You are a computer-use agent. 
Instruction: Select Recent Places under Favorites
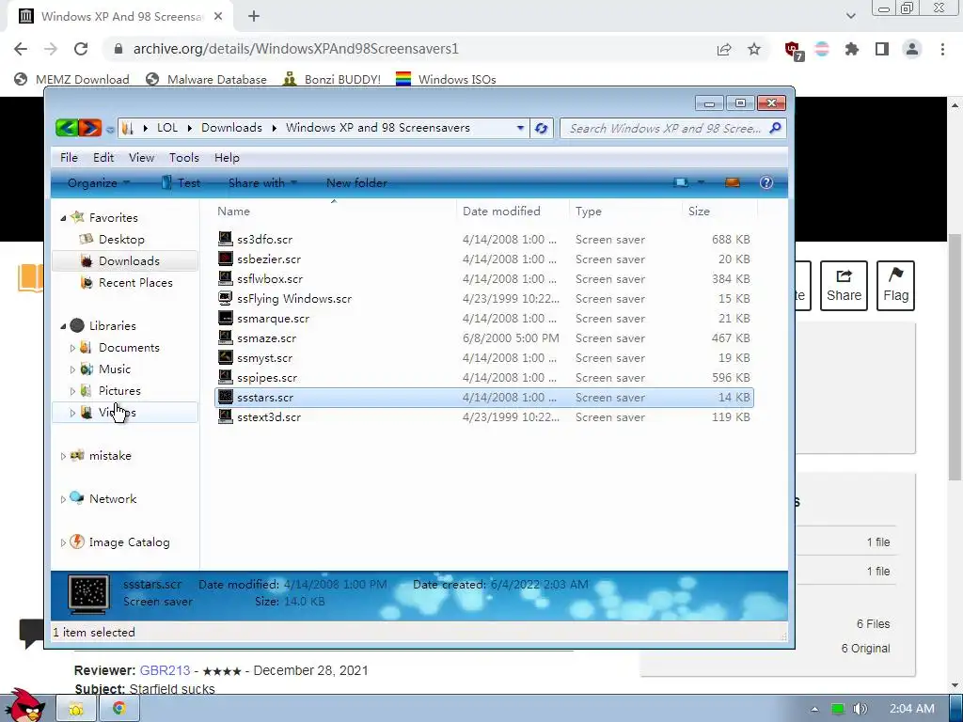(135, 283)
